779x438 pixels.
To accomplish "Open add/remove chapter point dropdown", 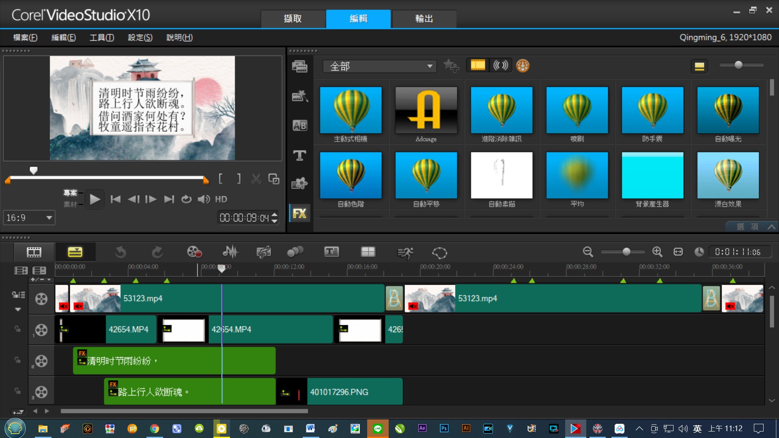I will [x=41, y=280].
